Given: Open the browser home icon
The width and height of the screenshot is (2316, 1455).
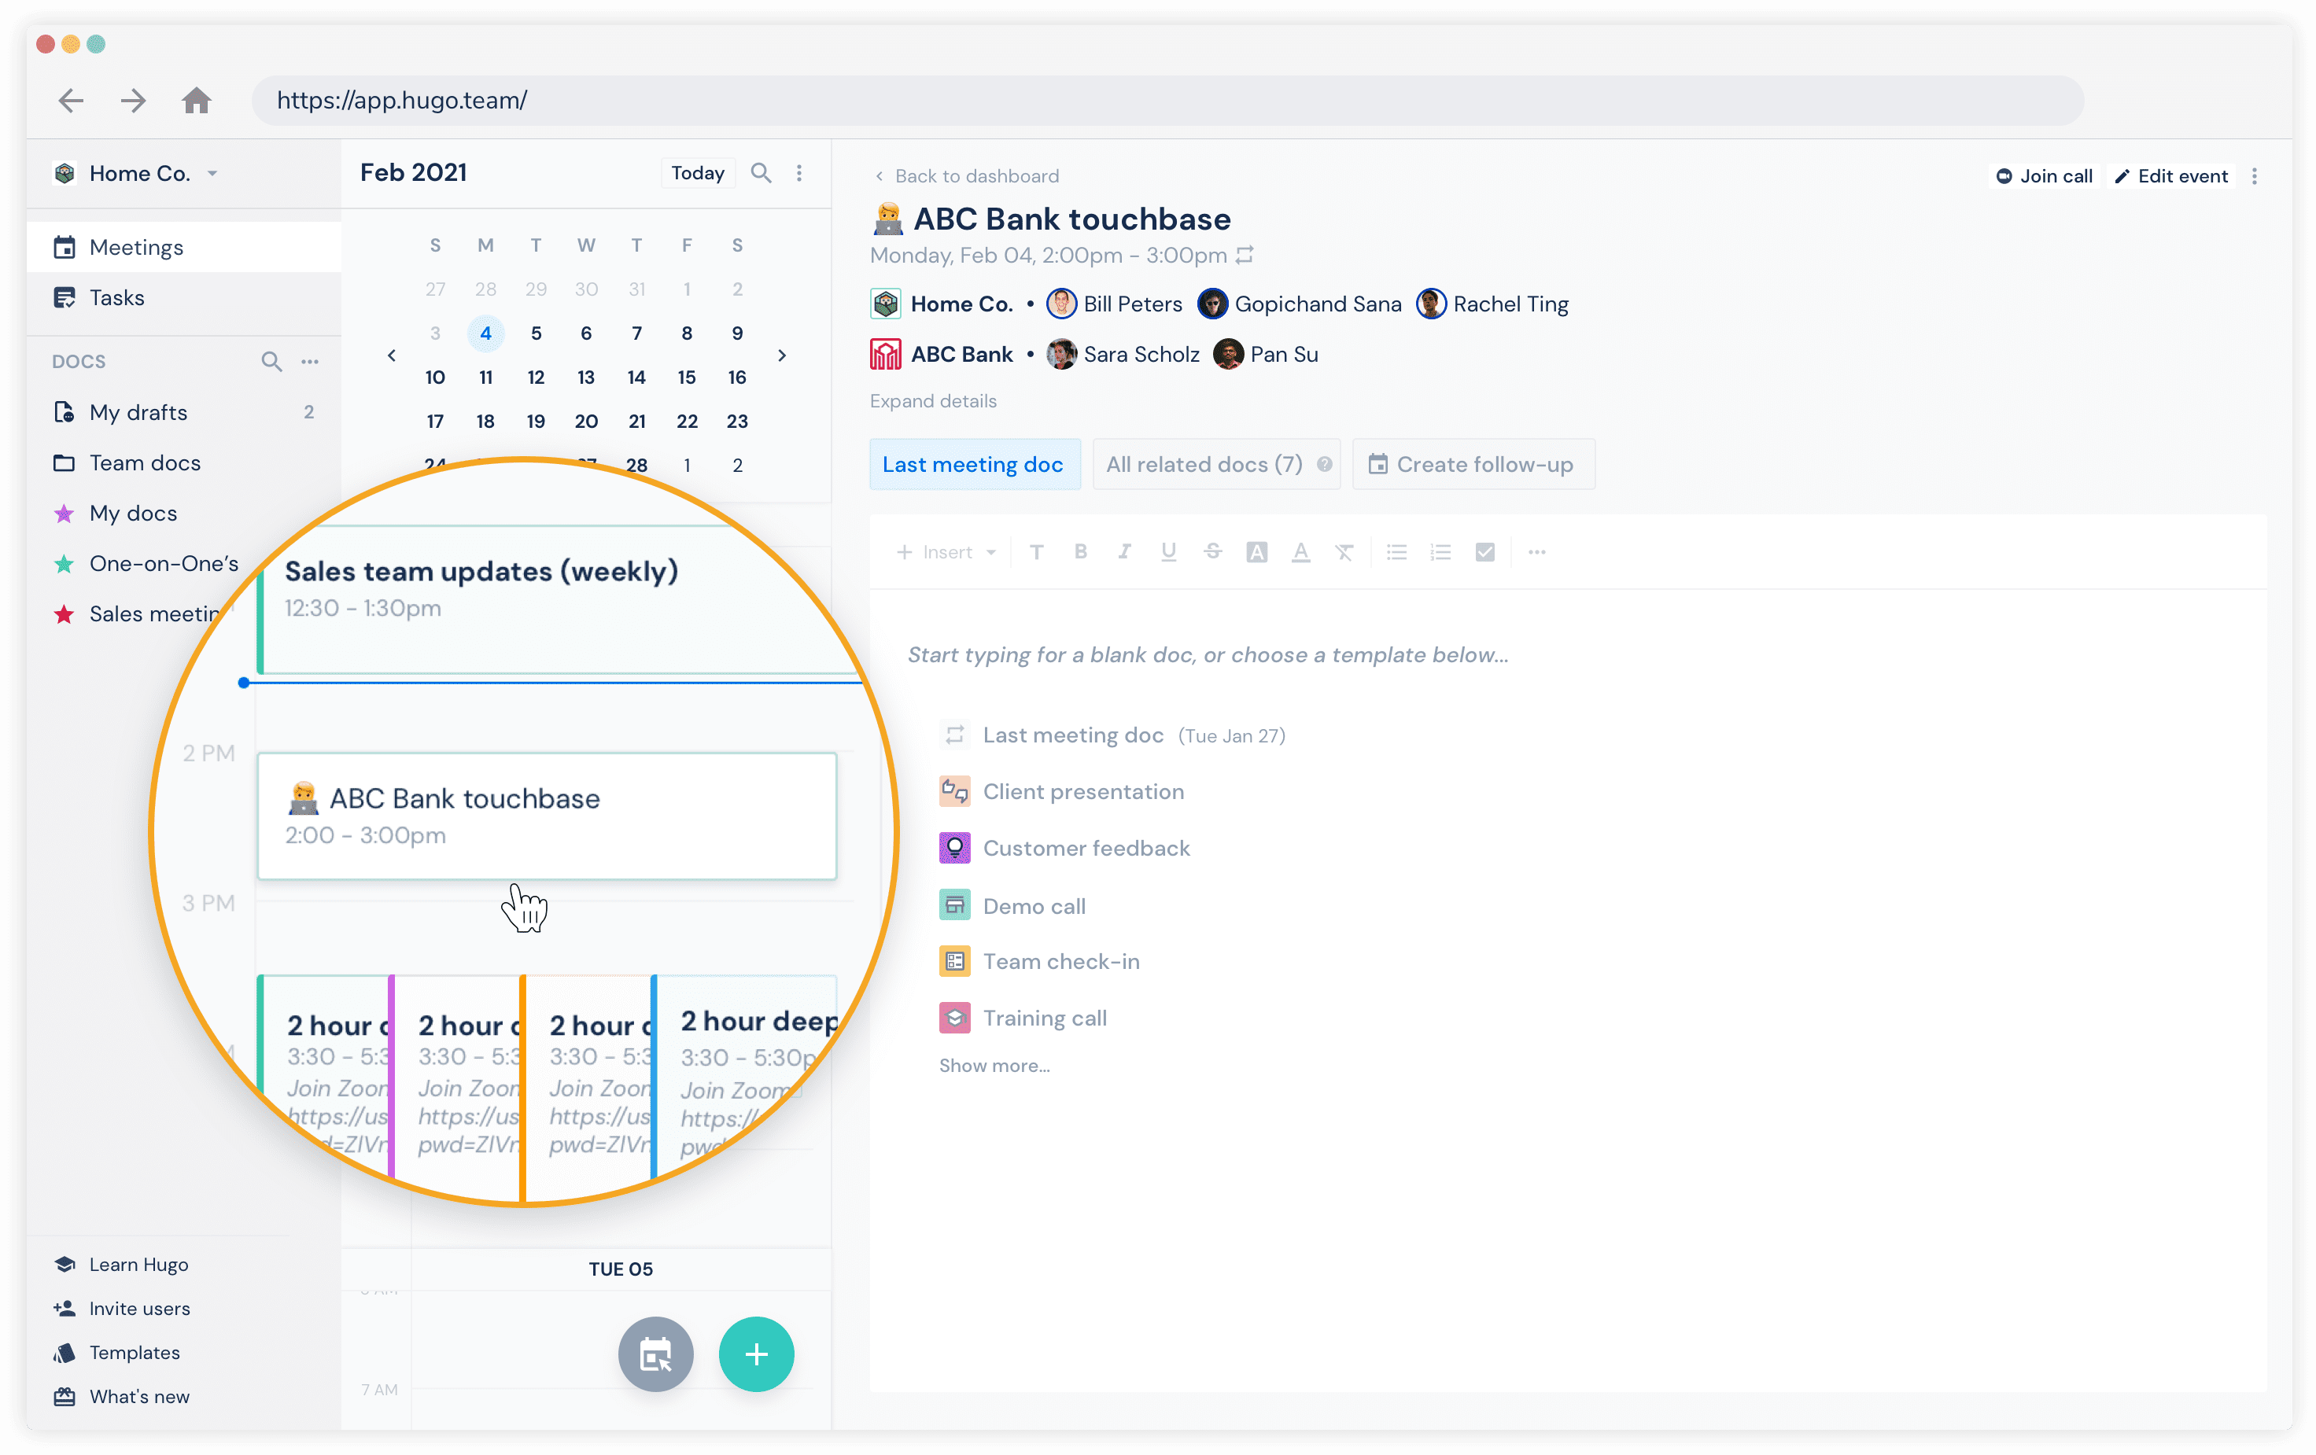Looking at the screenshot, I should pyautogui.click(x=196, y=100).
